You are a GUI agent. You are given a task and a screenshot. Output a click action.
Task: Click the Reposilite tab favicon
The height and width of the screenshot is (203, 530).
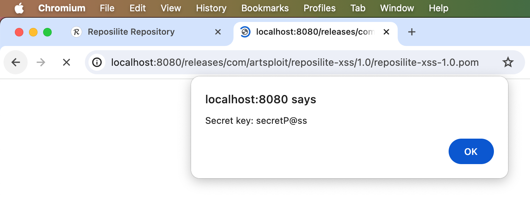[x=76, y=32]
